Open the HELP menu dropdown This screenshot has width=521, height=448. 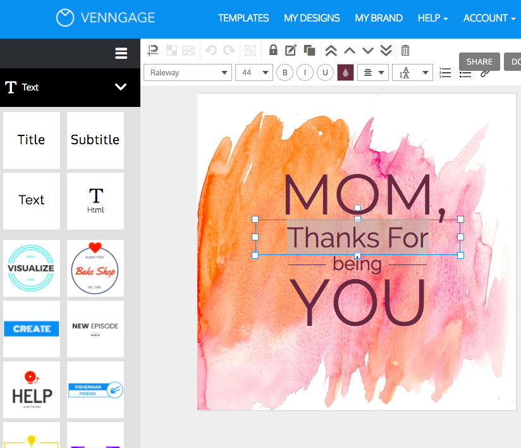(432, 18)
